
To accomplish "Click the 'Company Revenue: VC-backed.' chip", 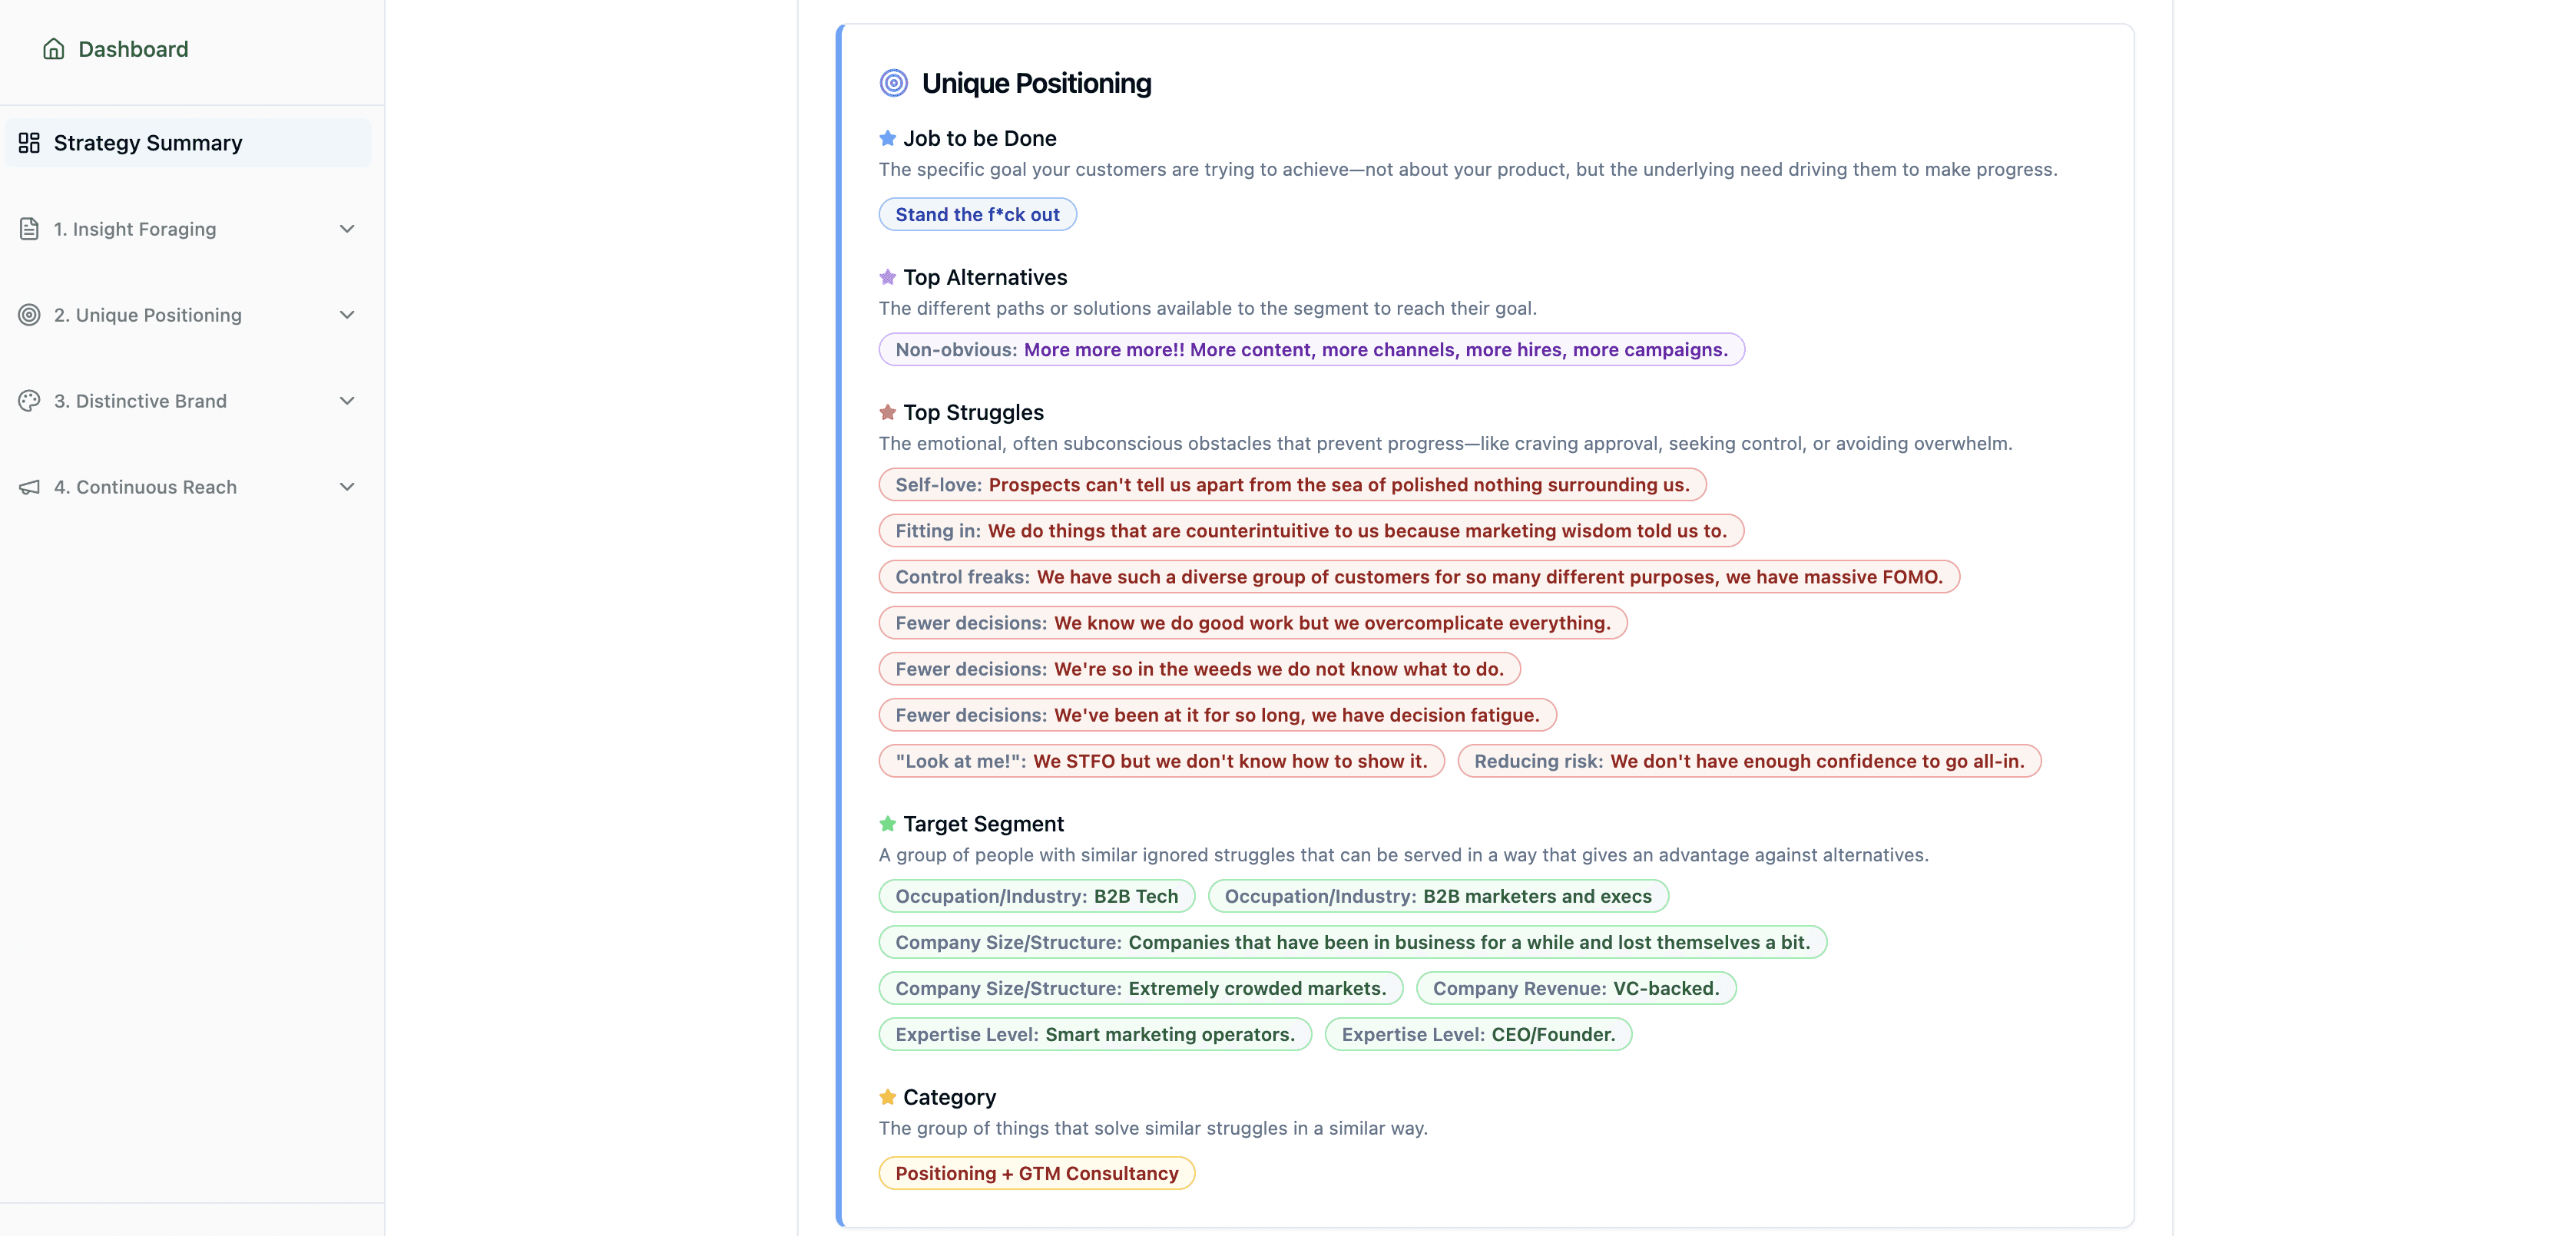I will [1575, 988].
